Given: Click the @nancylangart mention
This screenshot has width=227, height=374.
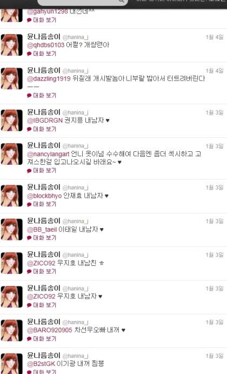Looking at the screenshot, I should [x=48, y=154].
